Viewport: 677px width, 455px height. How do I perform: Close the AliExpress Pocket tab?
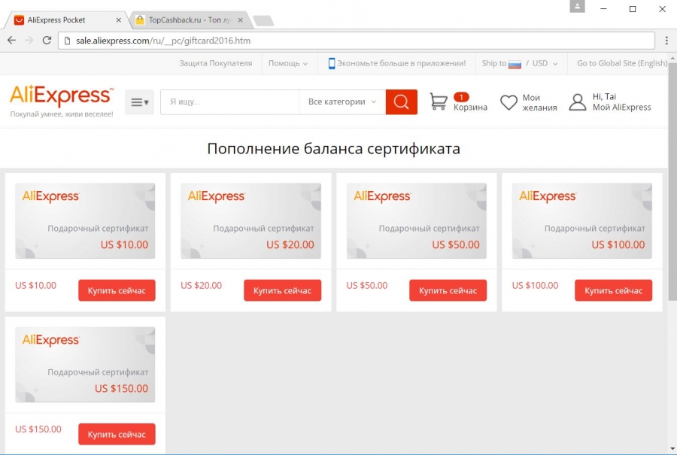tap(118, 20)
